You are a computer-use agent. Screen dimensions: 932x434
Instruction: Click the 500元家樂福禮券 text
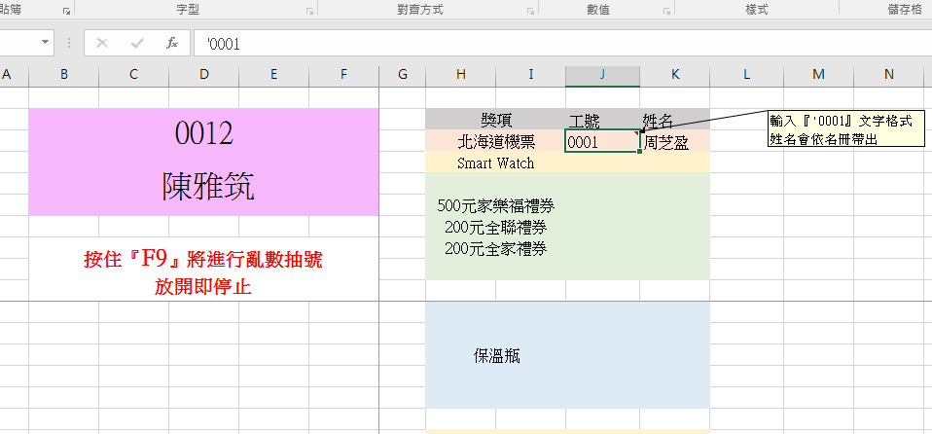click(x=496, y=206)
